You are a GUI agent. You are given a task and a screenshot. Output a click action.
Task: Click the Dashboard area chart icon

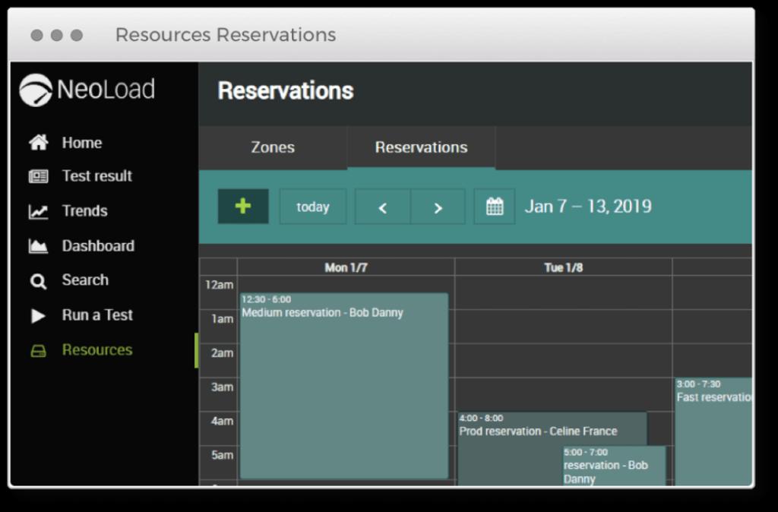[x=38, y=246]
